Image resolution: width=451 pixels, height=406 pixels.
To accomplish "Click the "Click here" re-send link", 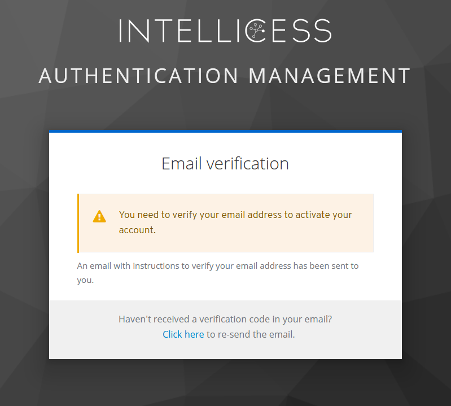I will tap(183, 334).
